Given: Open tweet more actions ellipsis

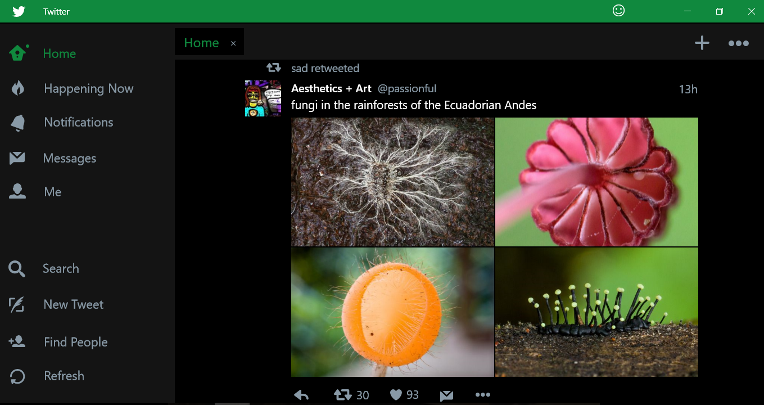Looking at the screenshot, I should click(x=482, y=395).
